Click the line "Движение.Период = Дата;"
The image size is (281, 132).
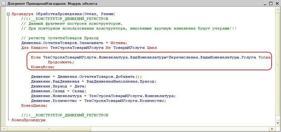pos(58,86)
